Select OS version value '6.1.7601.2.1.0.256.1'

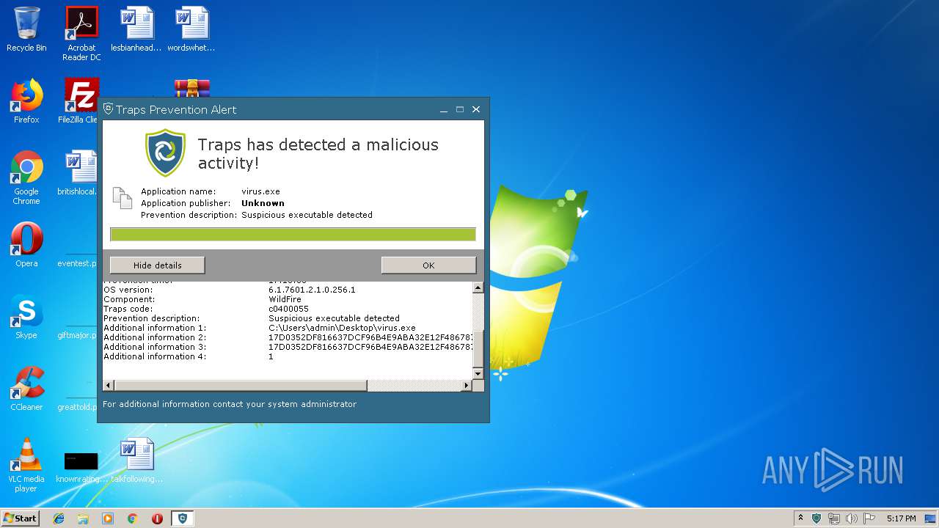[x=312, y=290]
